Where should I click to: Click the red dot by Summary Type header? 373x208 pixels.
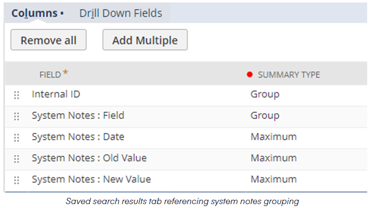[250, 75]
